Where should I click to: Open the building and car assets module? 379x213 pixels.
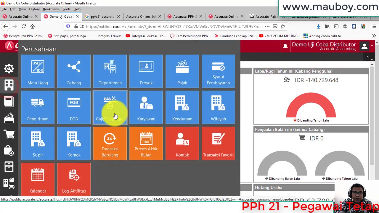[x=9, y=183]
